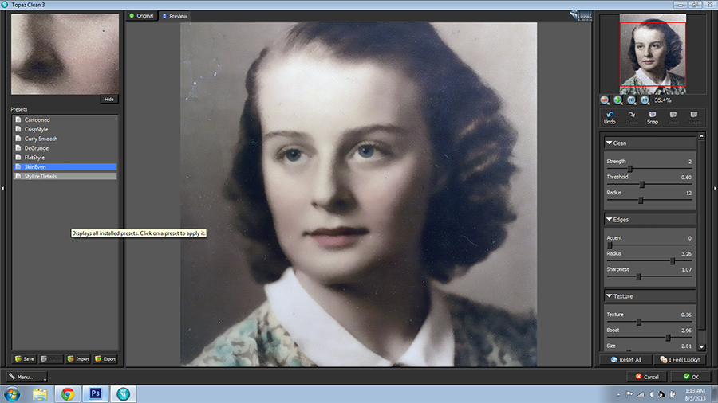Set zoom to 1:1 actual size

point(645,100)
